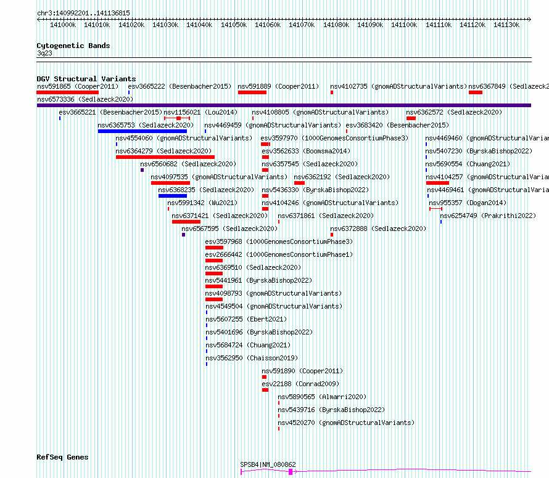The width and height of the screenshot is (549, 478).
Task: Open nsv4549504 gnomAD variant
Action: point(274,306)
